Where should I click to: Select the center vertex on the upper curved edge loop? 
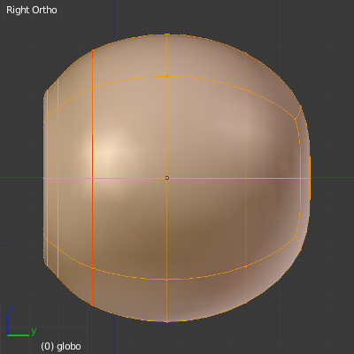coord(167,76)
